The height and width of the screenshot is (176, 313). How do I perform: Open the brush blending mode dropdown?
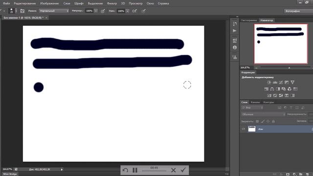[x=54, y=11]
